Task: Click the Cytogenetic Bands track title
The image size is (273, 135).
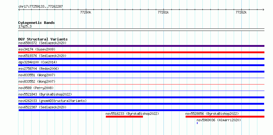Action: coord(37,23)
